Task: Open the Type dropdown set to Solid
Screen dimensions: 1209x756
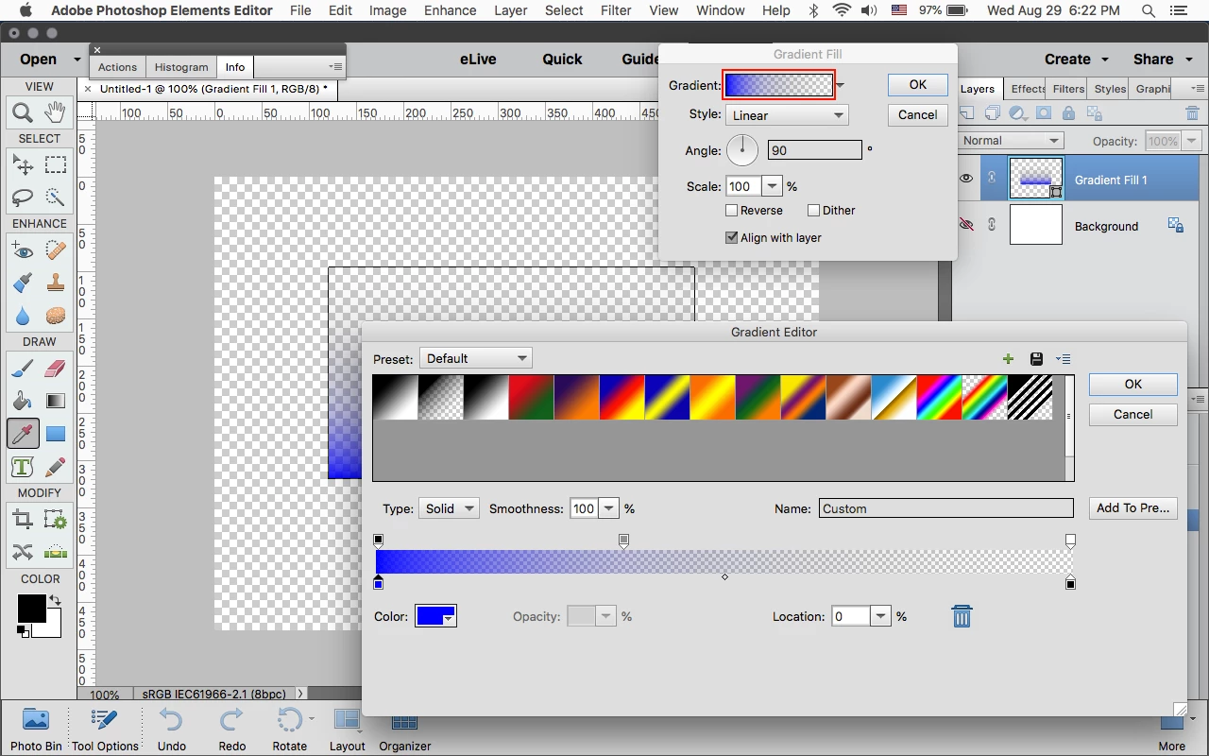Action: click(x=448, y=508)
